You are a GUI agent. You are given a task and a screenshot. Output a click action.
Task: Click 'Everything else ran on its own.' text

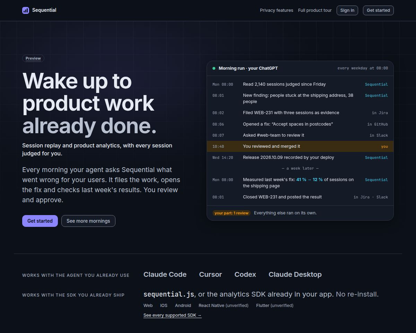[285, 213]
